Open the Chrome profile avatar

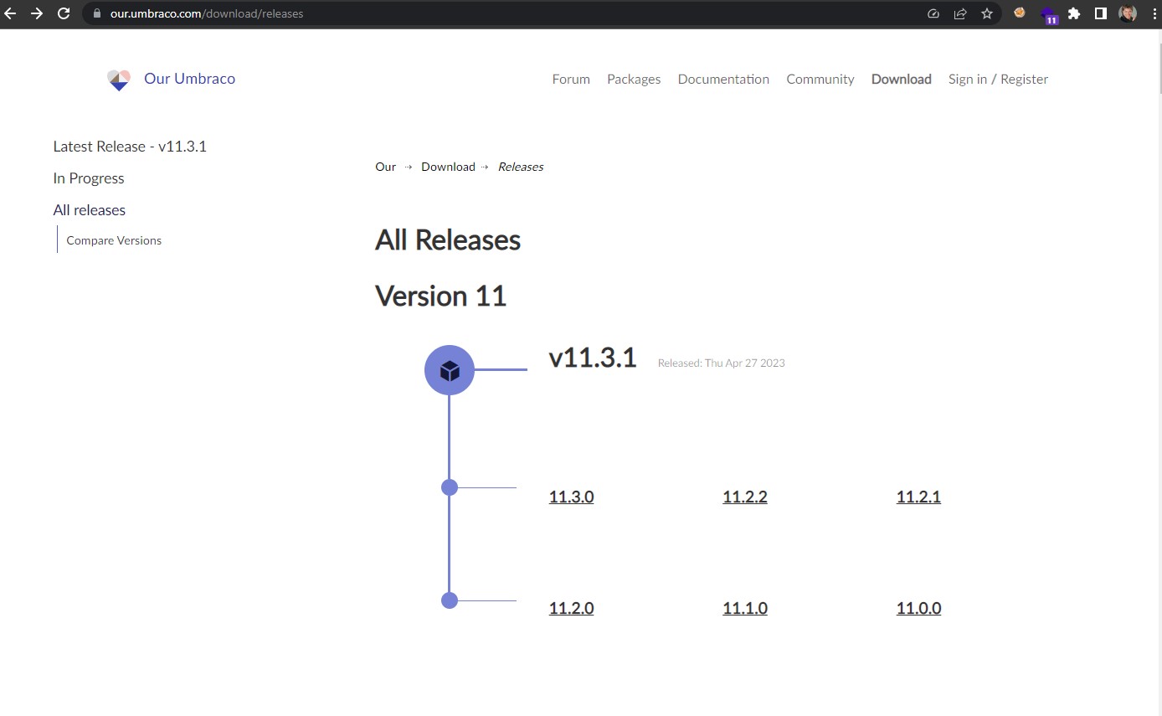coord(1128,13)
